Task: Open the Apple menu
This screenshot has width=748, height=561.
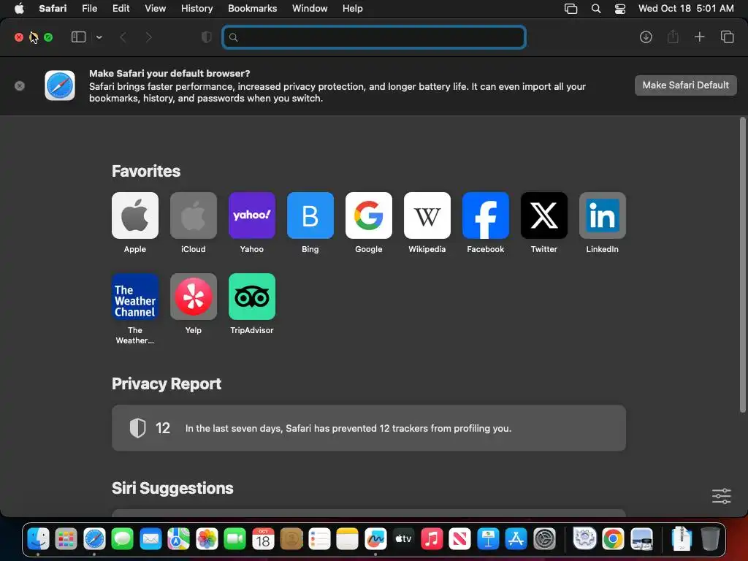Action: point(19,9)
